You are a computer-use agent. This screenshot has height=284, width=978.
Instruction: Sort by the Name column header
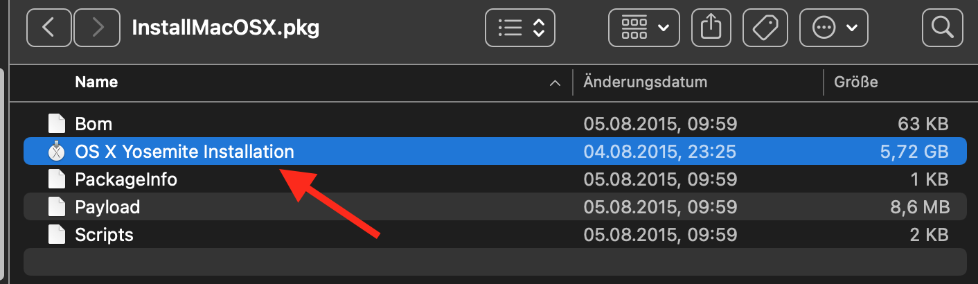96,82
